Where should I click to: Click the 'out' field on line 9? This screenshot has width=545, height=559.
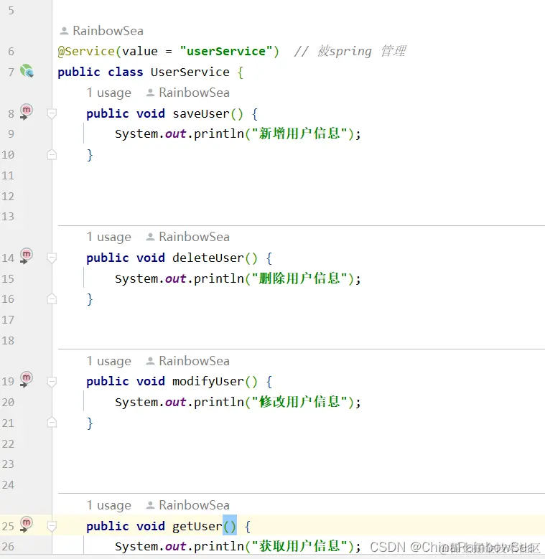pyautogui.click(x=175, y=134)
